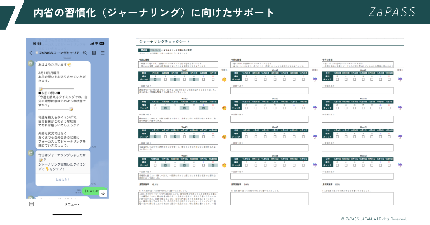Uncheck the 10月3日 checkbox in Week2

point(165,108)
